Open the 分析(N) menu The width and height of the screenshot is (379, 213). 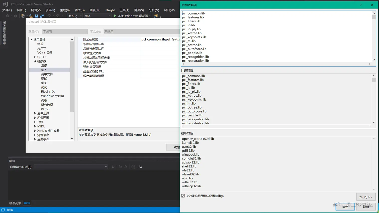[154, 10]
